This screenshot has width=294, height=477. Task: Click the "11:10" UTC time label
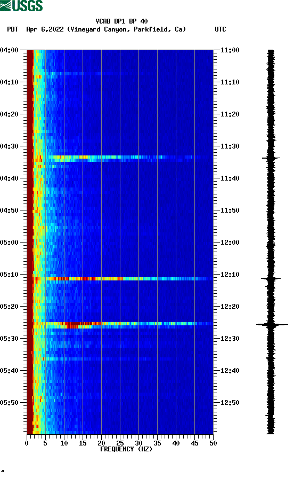click(230, 82)
